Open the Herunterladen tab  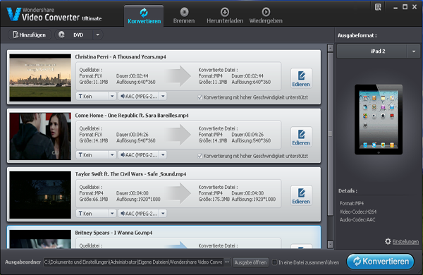[225, 16]
